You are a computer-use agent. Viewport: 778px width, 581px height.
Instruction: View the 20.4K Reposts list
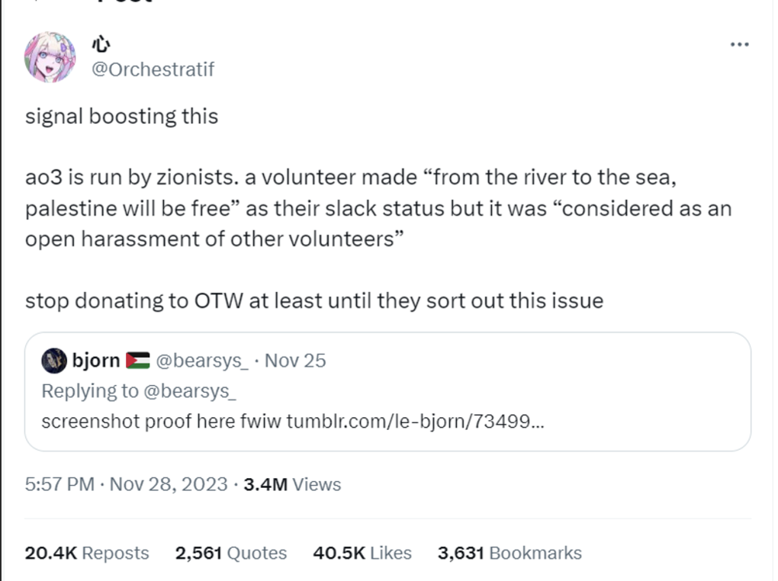pos(86,553)
